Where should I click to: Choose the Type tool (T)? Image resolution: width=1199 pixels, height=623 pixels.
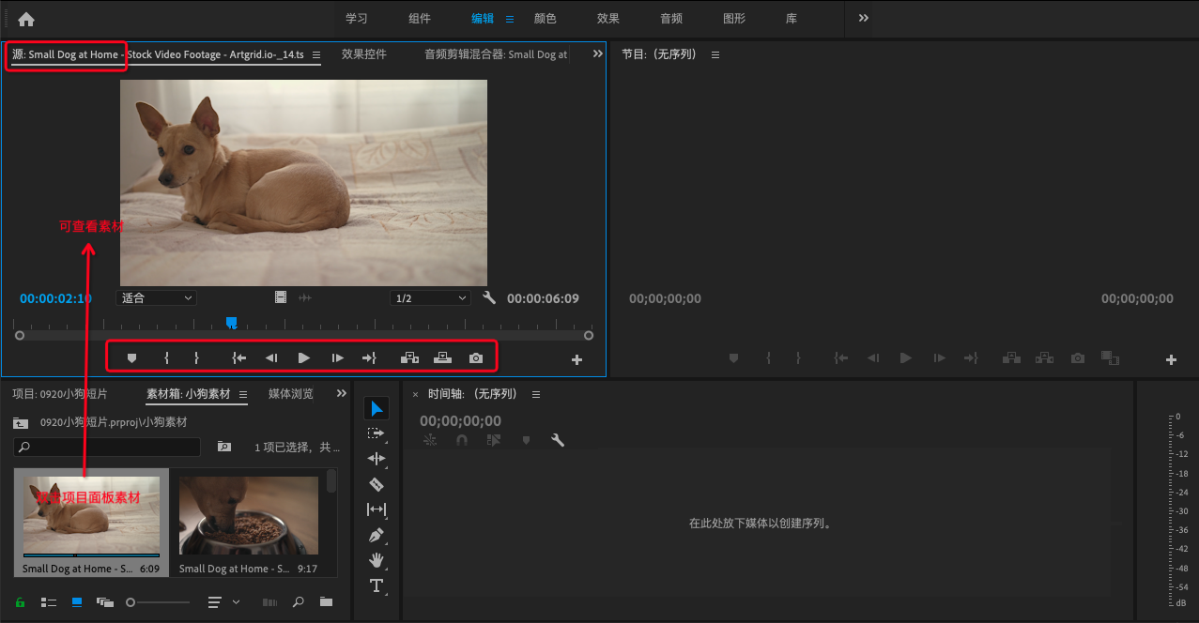tap(377, 585)
